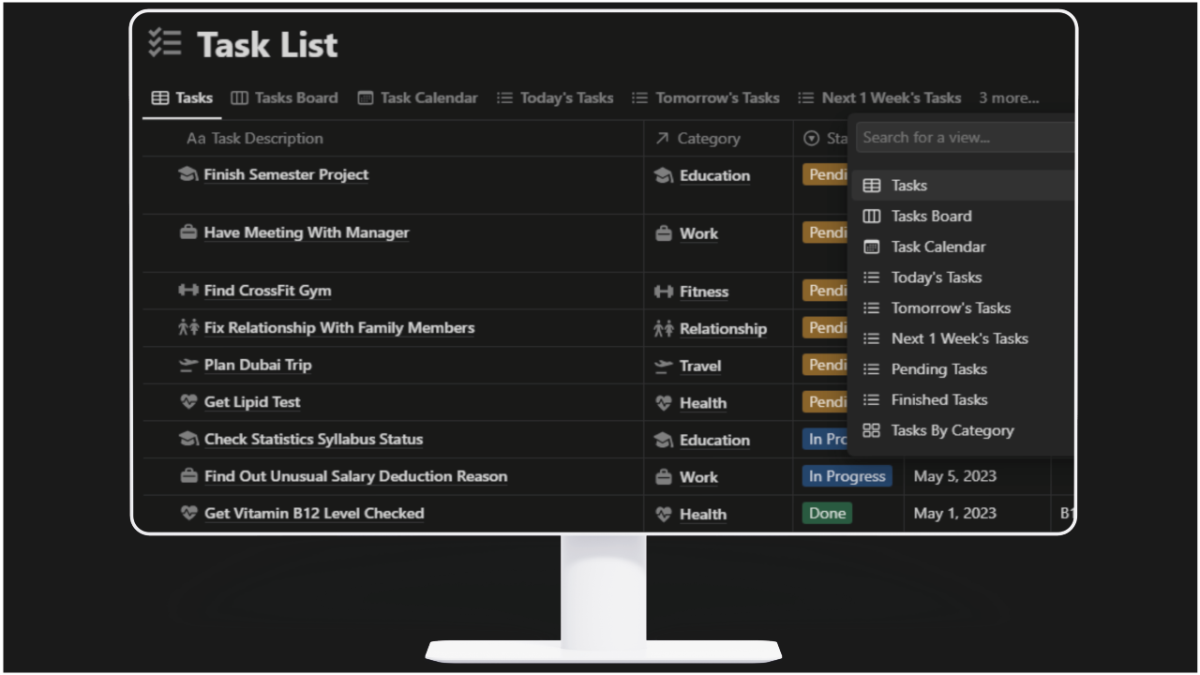Click the calendar icon beside Task Calendar
The width and height of the screenshot is (1200, 675).
[364, 97]
